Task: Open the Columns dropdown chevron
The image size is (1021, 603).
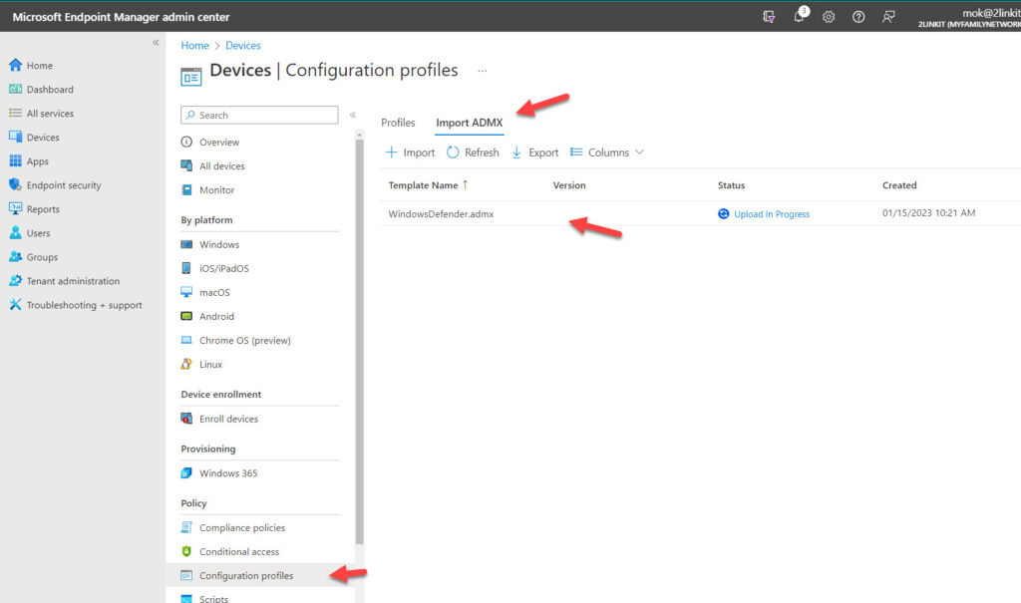Action: coord(639,151)
